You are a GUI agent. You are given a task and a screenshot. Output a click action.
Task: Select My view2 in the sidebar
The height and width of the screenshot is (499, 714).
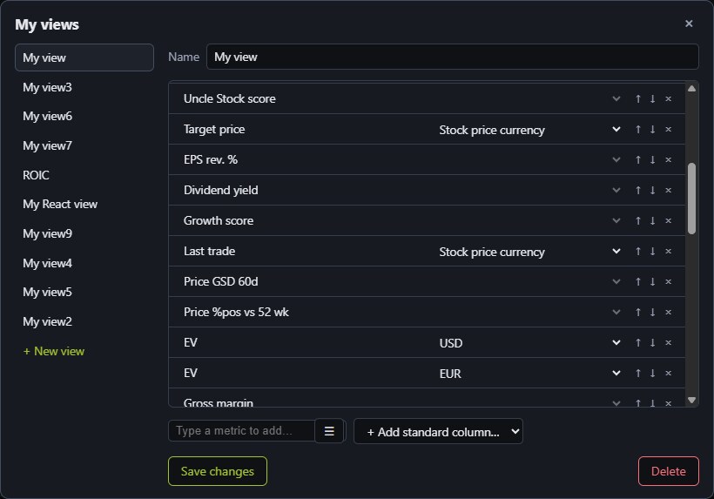(84, 321)
